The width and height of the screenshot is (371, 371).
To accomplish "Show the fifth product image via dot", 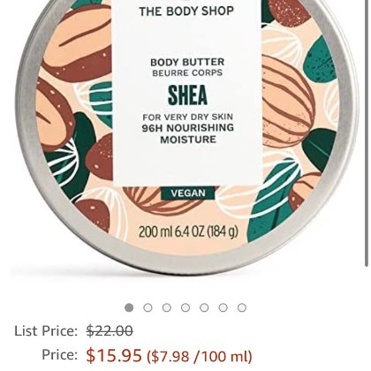I will (x=204, y=307).
